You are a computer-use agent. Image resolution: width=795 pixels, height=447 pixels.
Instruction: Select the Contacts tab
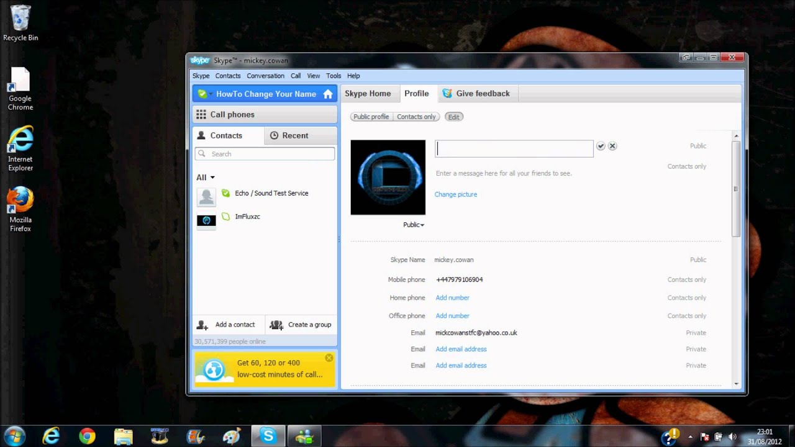(x=228, y=135)
